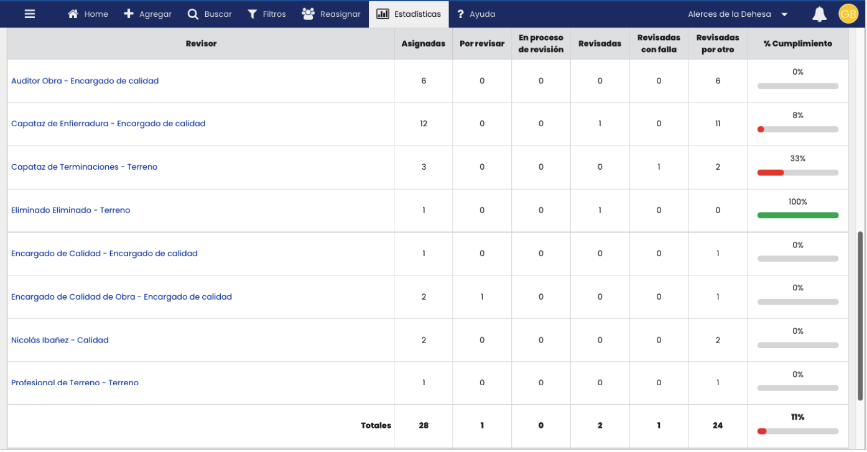Image resolution: width=867 pixels, height=452 pixels.
Task: Click the Filtros funnel icon
Action: 253,14
